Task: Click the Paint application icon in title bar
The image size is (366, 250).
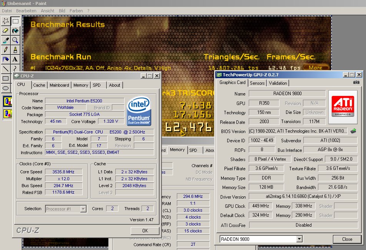Action: [x=3, y=3]
